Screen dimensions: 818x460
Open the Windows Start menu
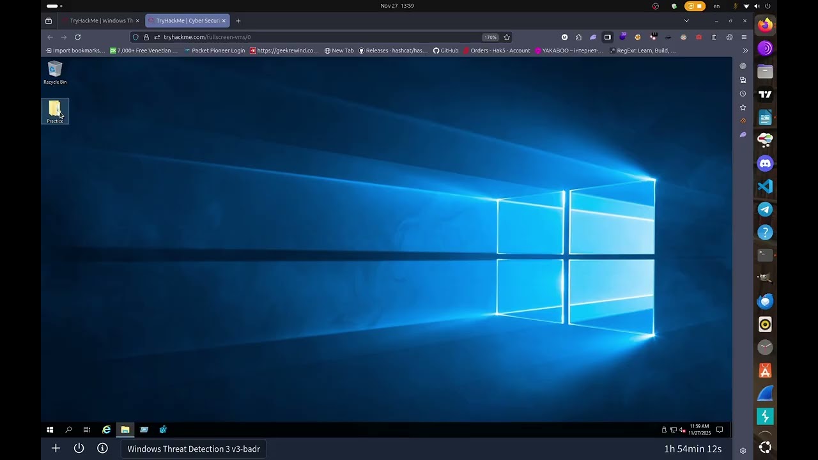pyautogui.click(x=50, y=430)
